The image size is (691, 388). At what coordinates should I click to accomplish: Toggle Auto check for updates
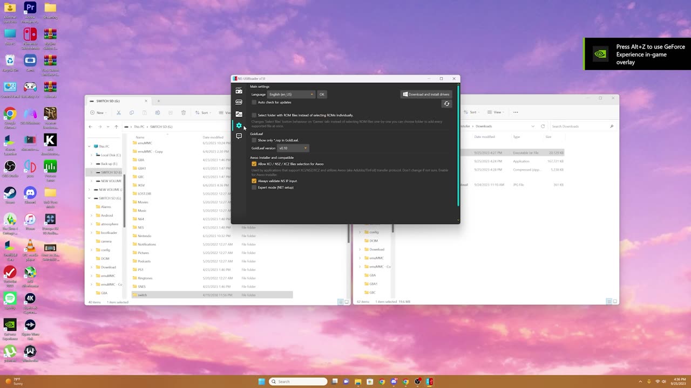coord(254,102)
